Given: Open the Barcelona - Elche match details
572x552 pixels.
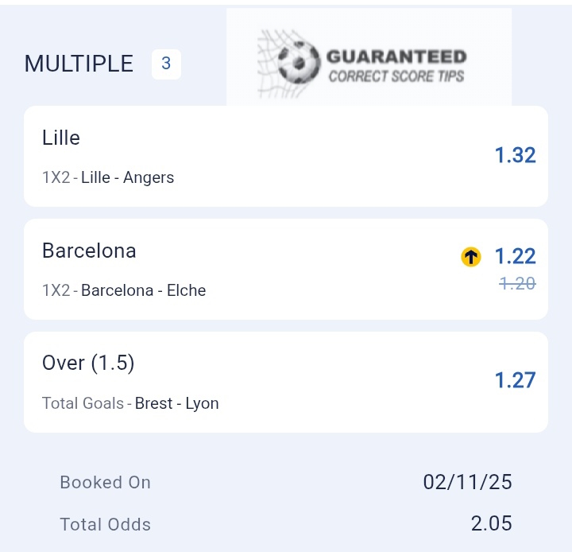Looking at the screenshot, I should pyautogui.click(x=143, y=290).
